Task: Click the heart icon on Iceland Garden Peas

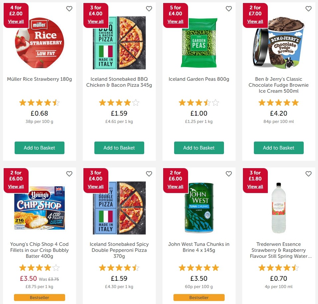Action: [x=229, y=9]
